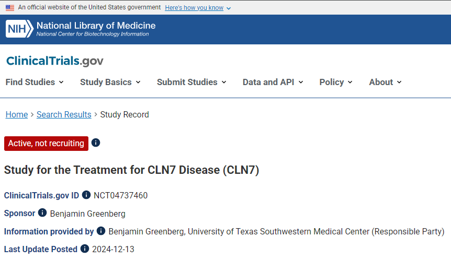Open the Data and API menu
The height and width of the screenshot is (260, 451).
pyautogui.click(x=273, y=82)
